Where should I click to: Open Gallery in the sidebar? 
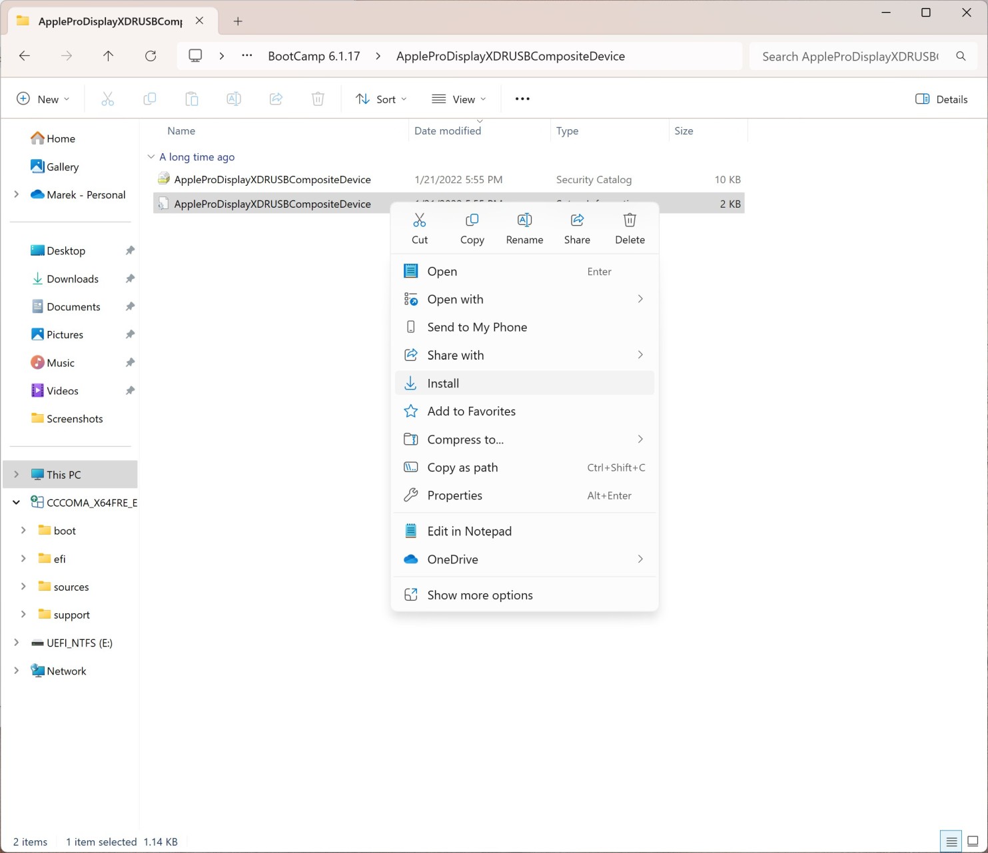pos(55,166)
